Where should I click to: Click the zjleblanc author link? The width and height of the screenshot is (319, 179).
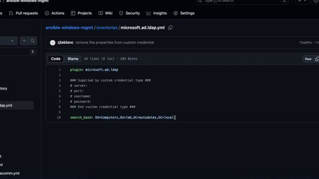point(65,42)
